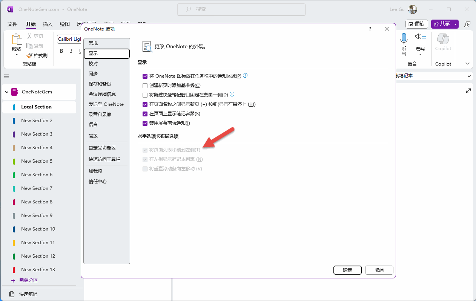
Task: Enable create rule lines on new pages
Action: click(145, 86)
